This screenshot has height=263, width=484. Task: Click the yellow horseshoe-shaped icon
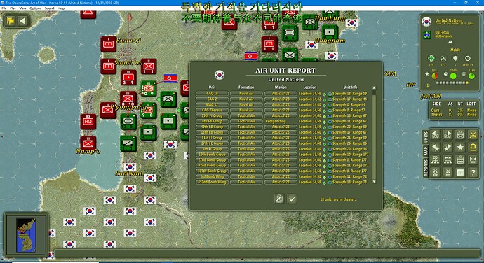point(473,148)
